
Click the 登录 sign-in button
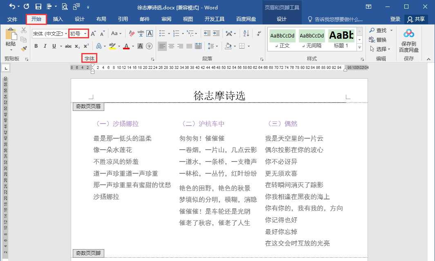395,19
